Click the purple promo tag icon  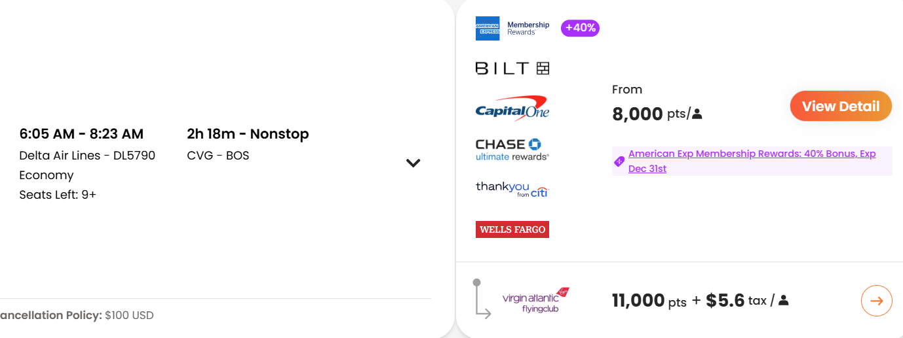coord(619,161)
